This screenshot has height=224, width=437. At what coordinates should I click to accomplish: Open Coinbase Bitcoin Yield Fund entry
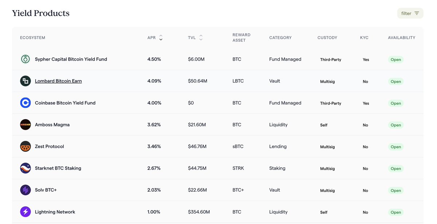65,103
